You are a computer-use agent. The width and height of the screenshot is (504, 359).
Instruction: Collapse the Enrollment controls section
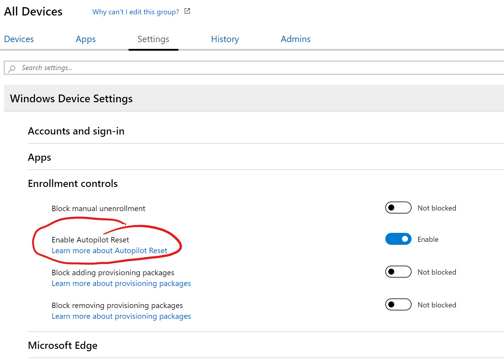pos(72,183)
